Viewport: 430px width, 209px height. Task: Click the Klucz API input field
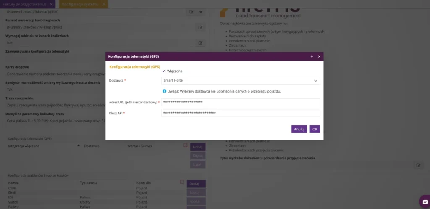[241, 113]
